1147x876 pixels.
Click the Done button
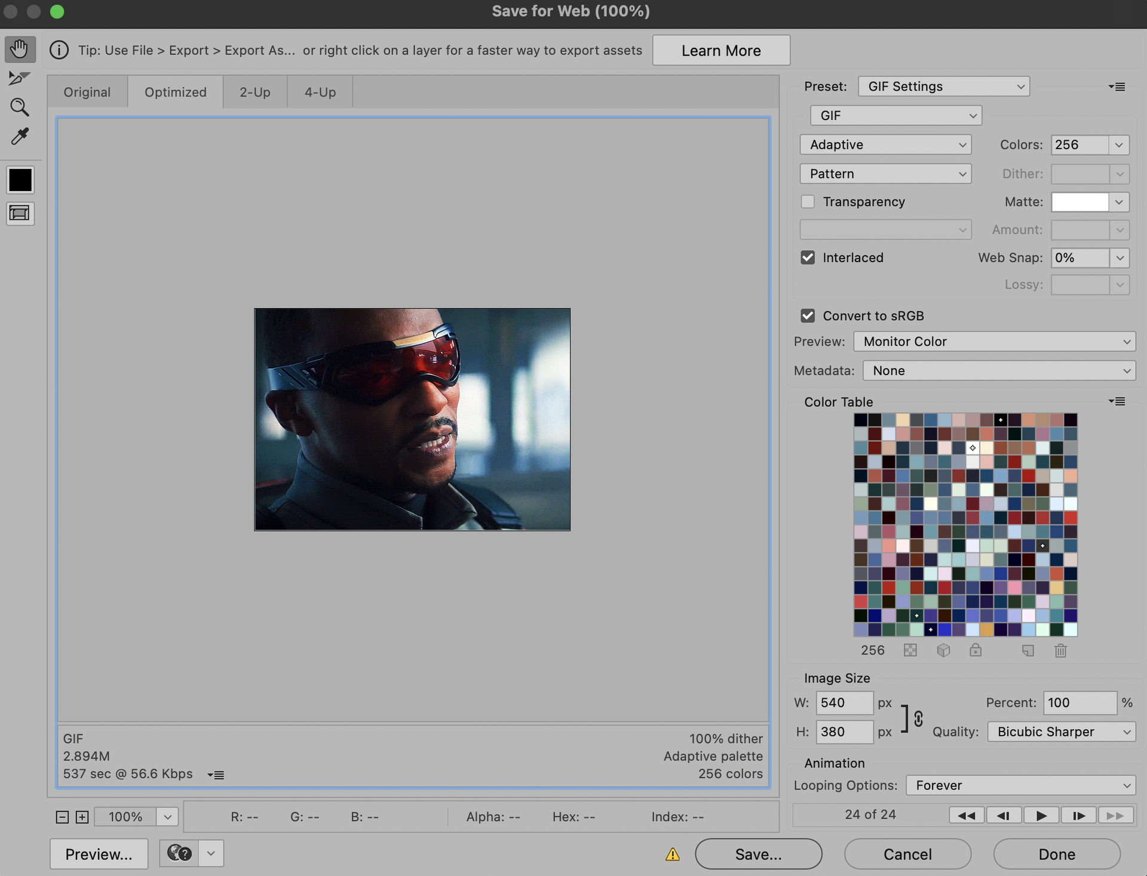pyautogui.click(x=1057, y=854)
